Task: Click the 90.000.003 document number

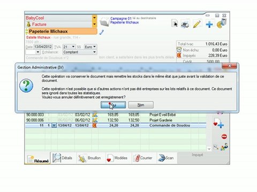Action: pos(35,115)
